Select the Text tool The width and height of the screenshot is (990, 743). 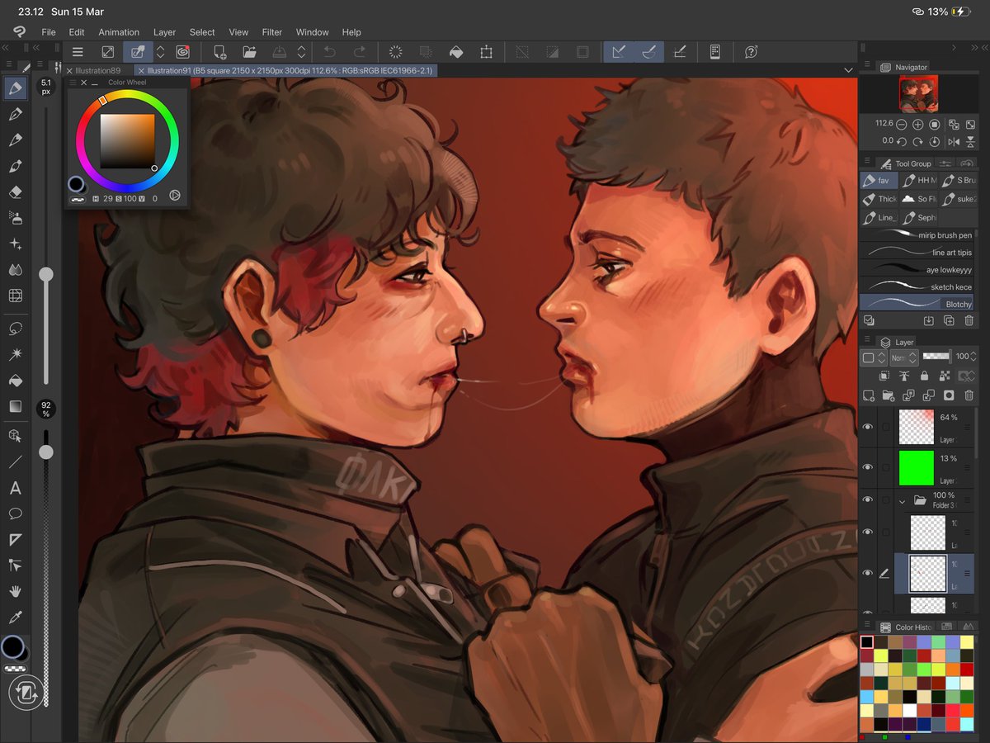(15, 488)
